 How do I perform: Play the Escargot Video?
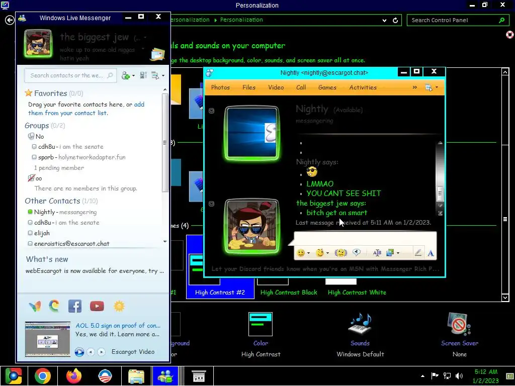(79, 352)
